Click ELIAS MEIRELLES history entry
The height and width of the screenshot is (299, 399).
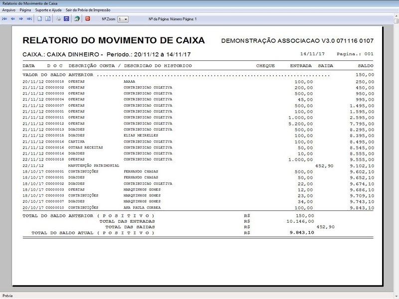[141, 135]
